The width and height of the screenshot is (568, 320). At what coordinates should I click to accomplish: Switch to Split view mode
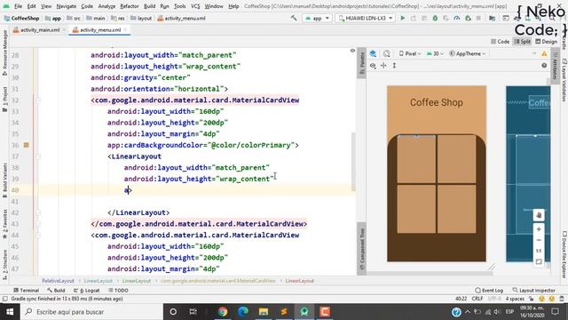click(523, 42)
